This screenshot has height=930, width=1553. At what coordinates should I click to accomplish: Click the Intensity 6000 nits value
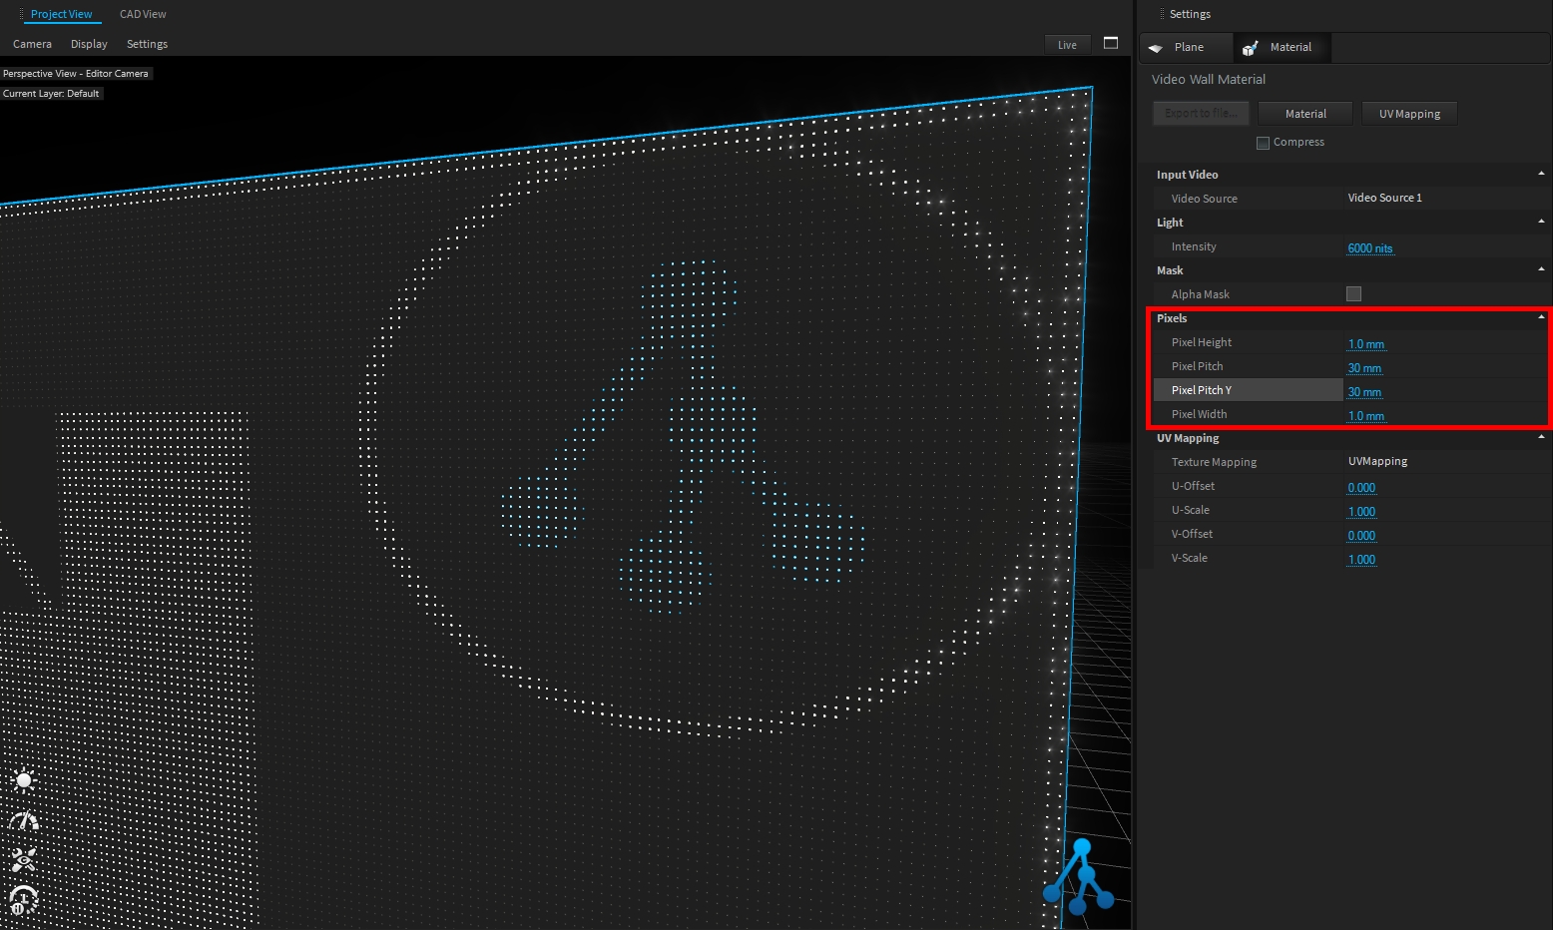tap(1369, 247)
